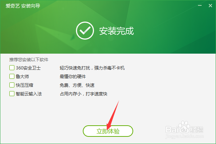Click the 安装完成 headline text
This screenshot has height=144, width=216.
coord(116,31)
